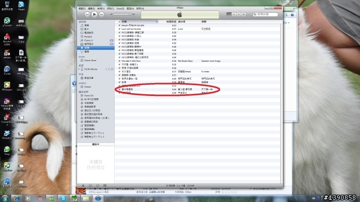Expand the iPhone device triangle
The image size is (360, 202).
79,69
